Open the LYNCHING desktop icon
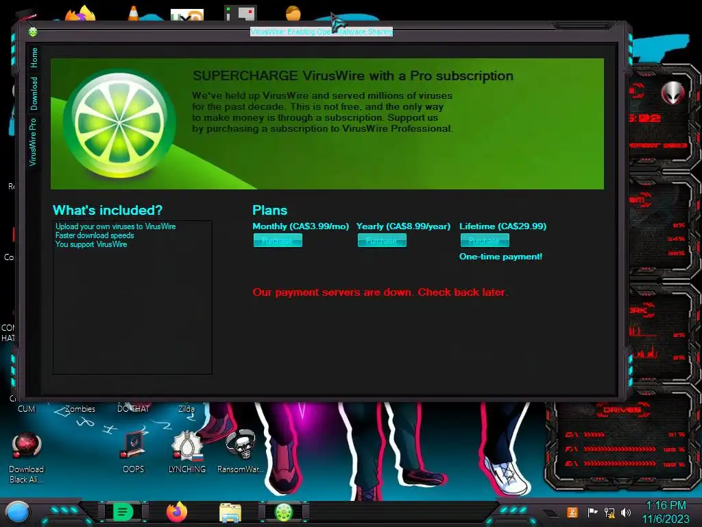 [x=186, y=452]
